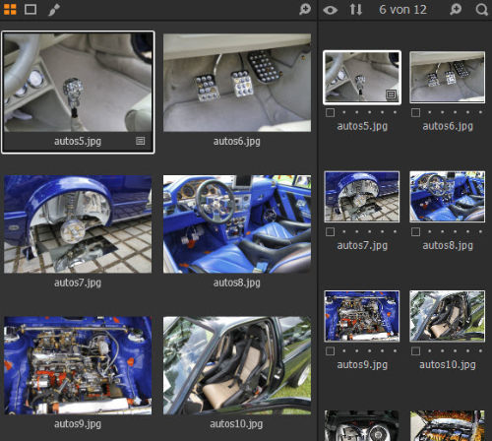Viewport: 492px width, 441px height.
Task: Click the autos8.jpg label in left panel
Action: click(237, 283)
